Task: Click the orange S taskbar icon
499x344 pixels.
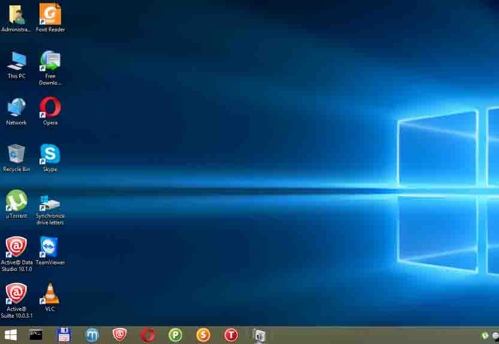Action: point(203,335)
